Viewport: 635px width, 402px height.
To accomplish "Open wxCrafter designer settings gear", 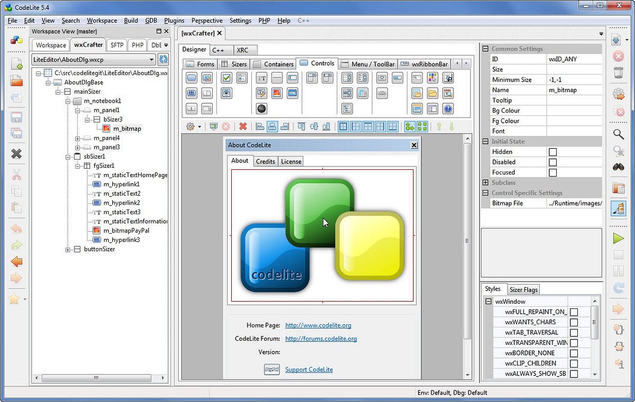I will pos(191,126).
